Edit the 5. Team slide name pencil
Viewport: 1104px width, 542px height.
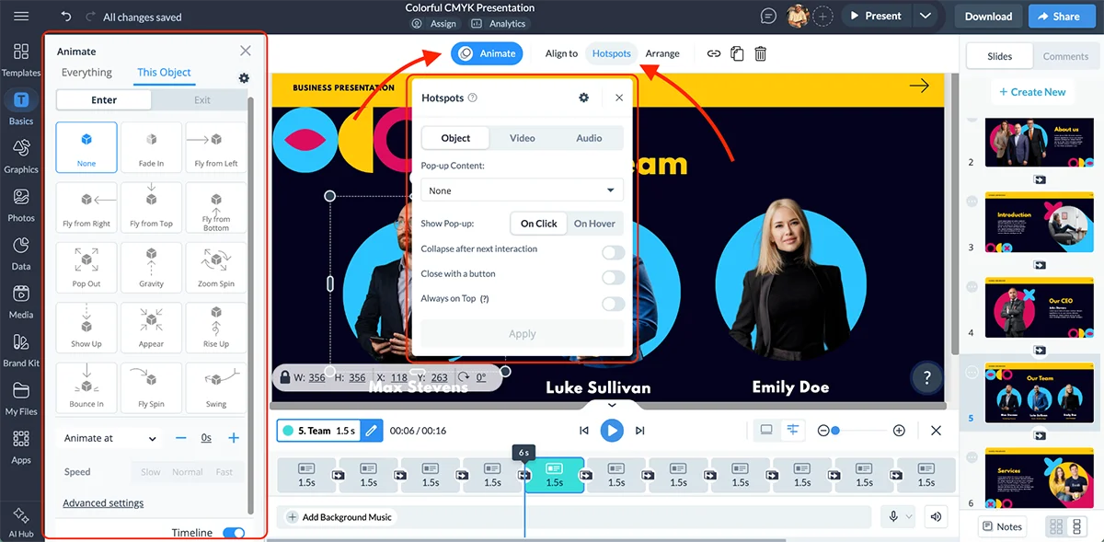(371, 430)
